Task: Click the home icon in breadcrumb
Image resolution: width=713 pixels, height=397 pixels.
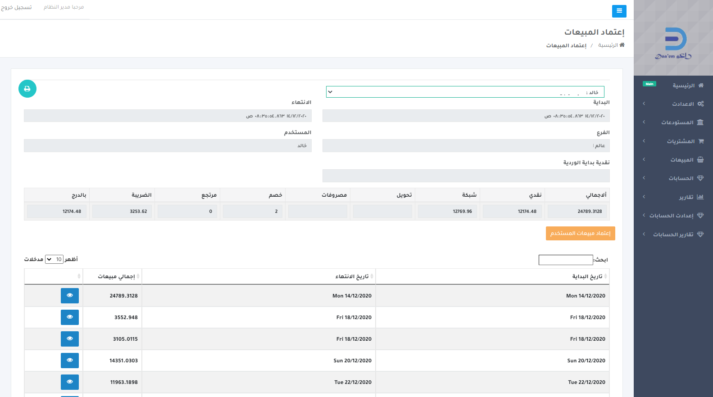Action: click(622, 45)
